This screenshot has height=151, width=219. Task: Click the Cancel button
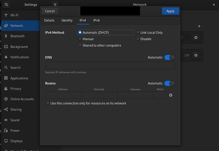click(x=50, y=11)
